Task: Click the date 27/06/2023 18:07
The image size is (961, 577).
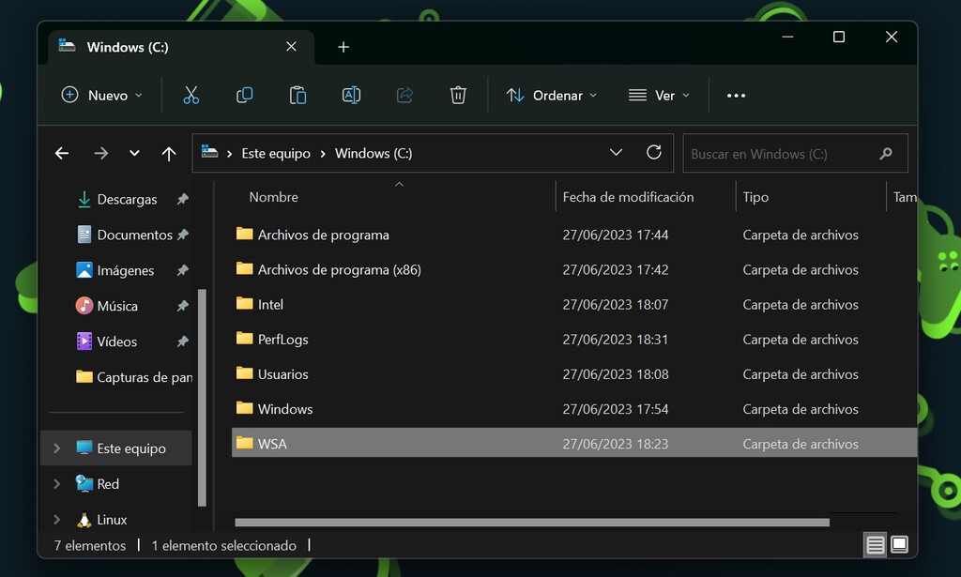Action: 616,304
